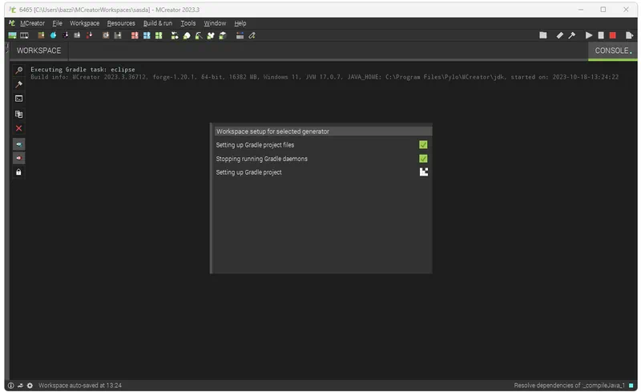641x392 pixels.
Task: Search the console with magnifier icon
Action: point(18,71)
